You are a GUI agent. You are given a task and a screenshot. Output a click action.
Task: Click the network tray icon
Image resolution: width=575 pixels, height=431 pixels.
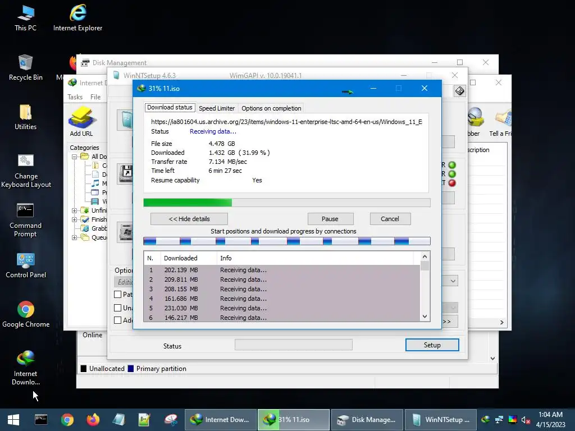(x=499, y=420)
